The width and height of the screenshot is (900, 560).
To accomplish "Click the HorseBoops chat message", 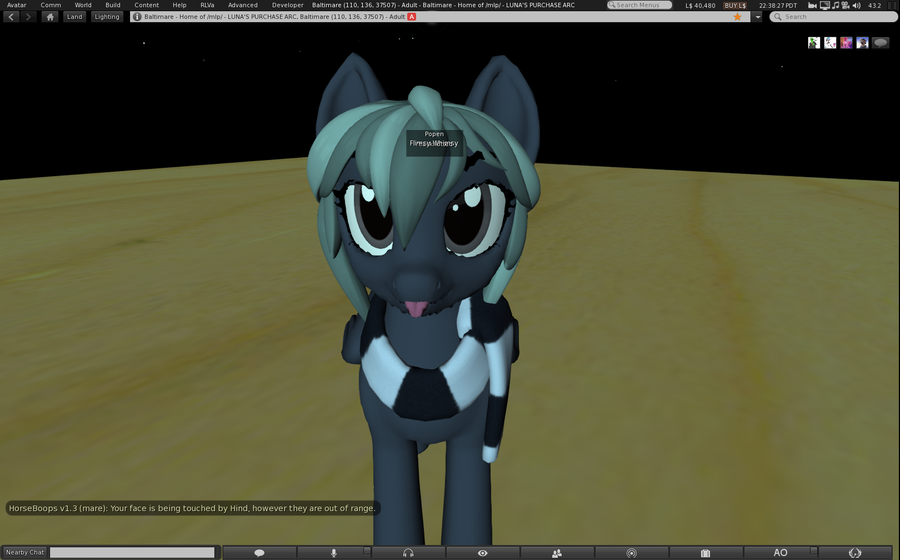I will (x=192, y=508).
